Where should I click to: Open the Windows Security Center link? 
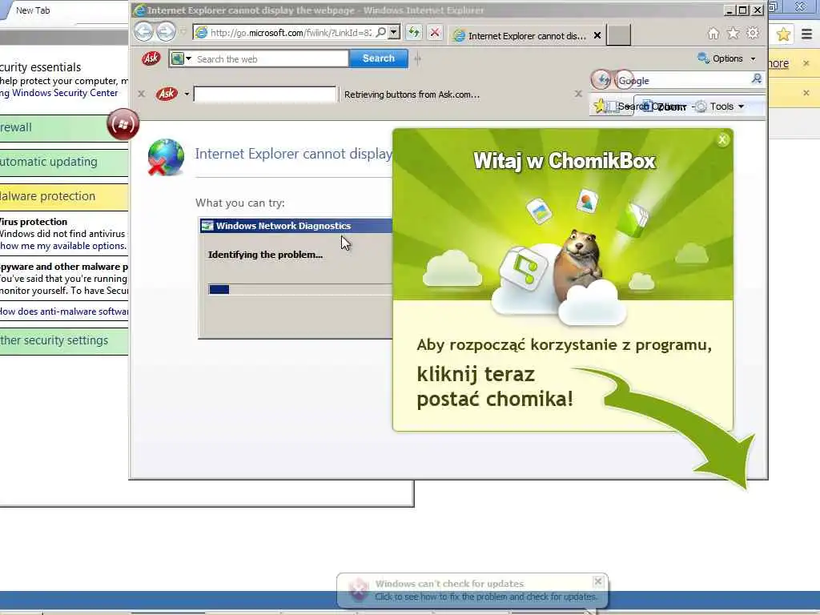(x=65, y=93)
